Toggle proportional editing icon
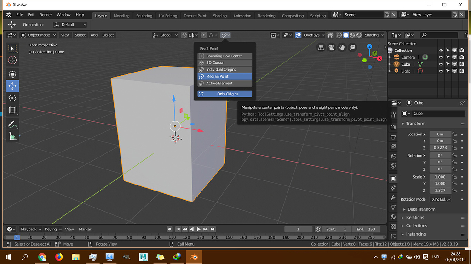 coord(204,35)
